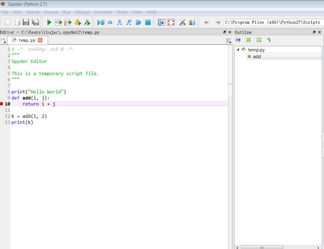Open the File menu

(5, 12)
